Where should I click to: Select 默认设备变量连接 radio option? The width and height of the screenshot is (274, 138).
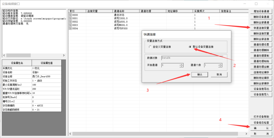[190, 47]
